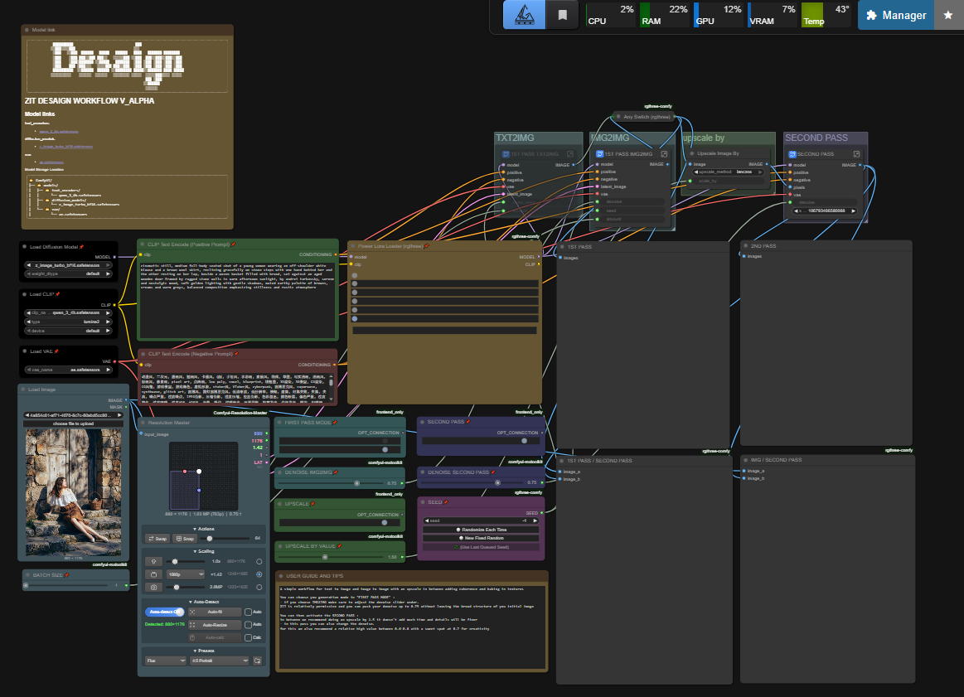The width and height of the screenshot is (964, 697).
Task: Open subgraph icon on 1ST PASS IMG2IMG node
Action: point(663,154)
